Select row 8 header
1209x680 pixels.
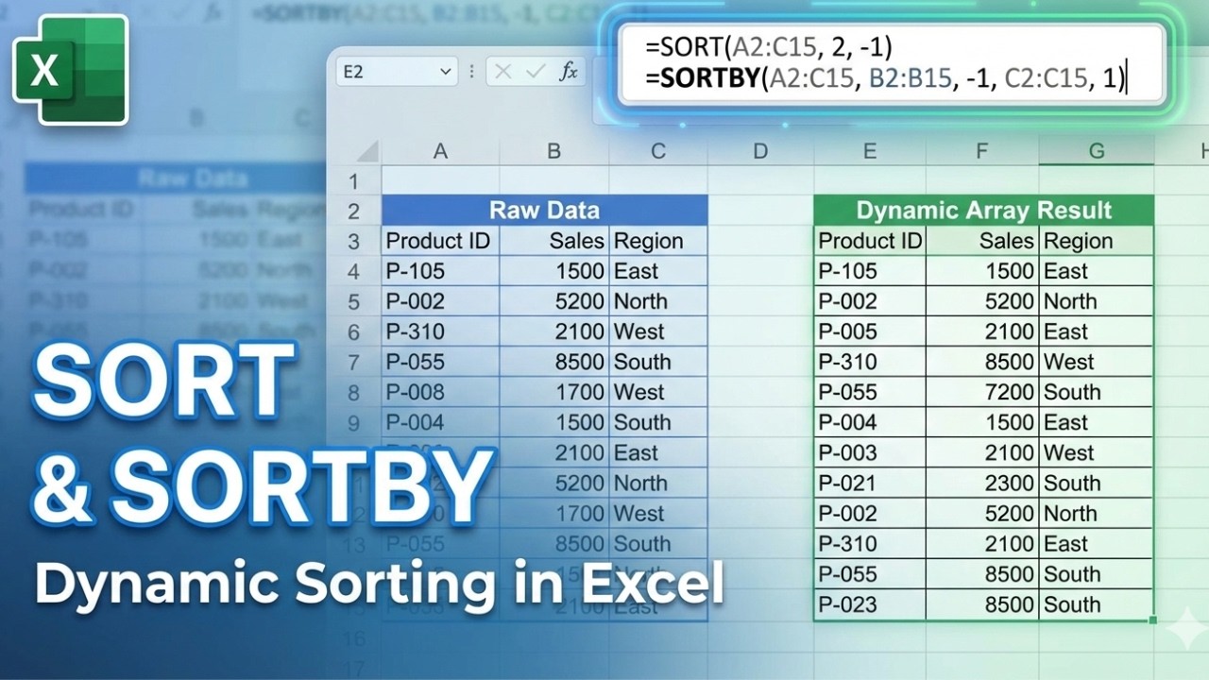pos(354,392)
